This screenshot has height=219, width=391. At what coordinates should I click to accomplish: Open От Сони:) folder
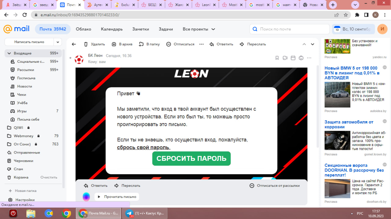click(33, 144)
